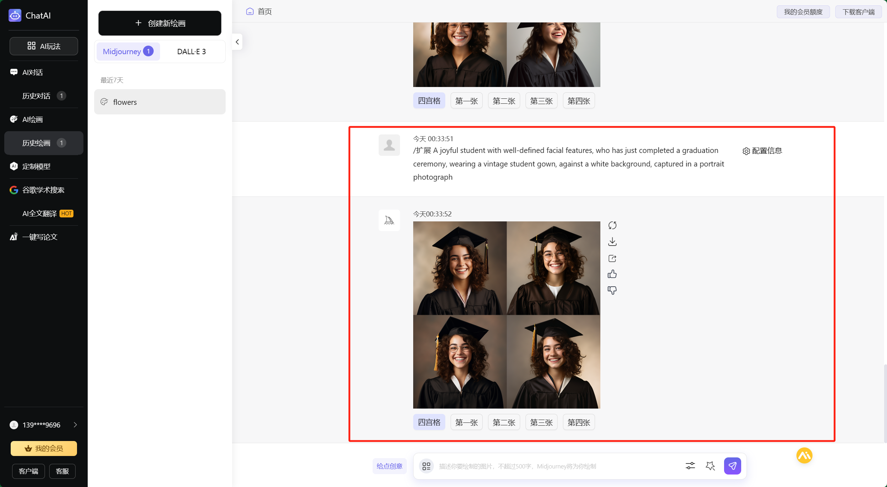Click the 给点创意 button

click(x=389, y=466)
